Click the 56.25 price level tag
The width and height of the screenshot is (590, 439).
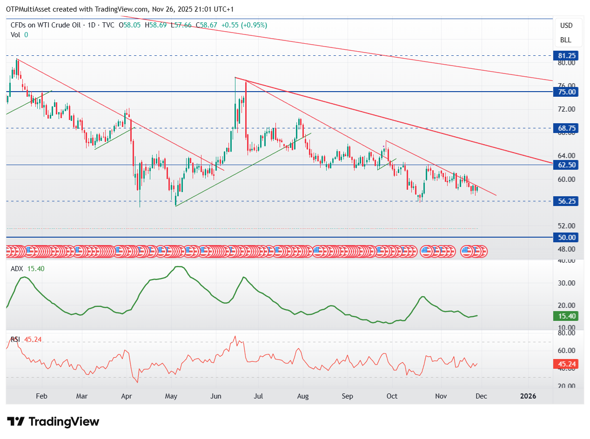[x=565, y=201]
